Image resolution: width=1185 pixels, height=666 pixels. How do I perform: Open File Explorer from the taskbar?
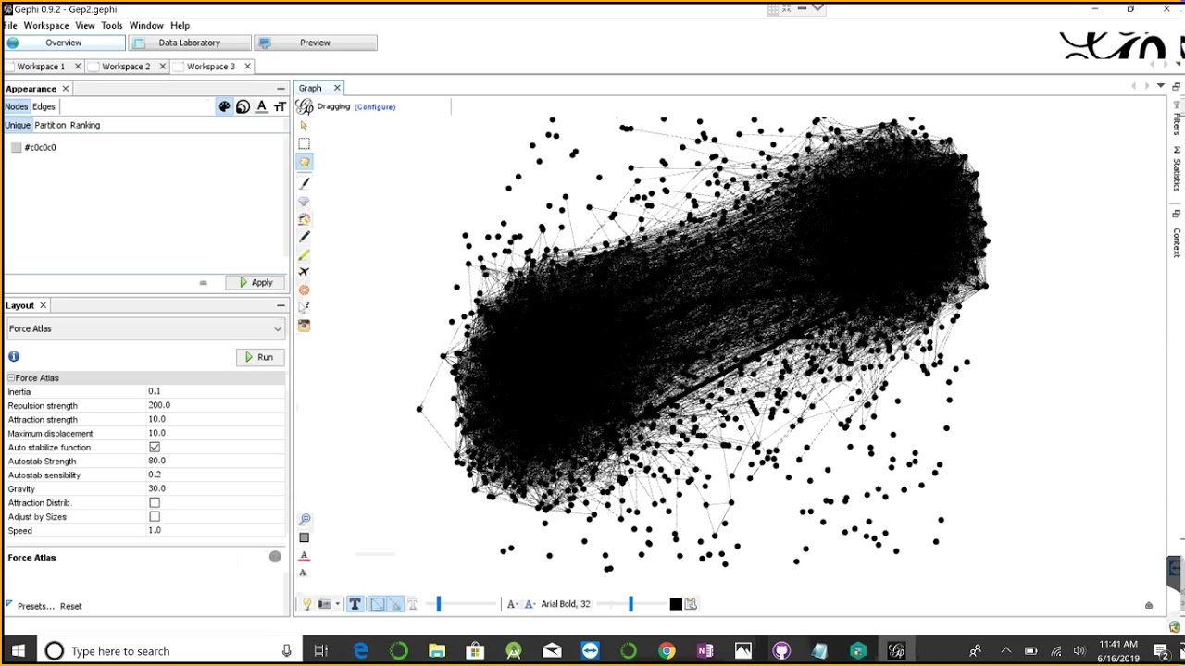[437, 651]
